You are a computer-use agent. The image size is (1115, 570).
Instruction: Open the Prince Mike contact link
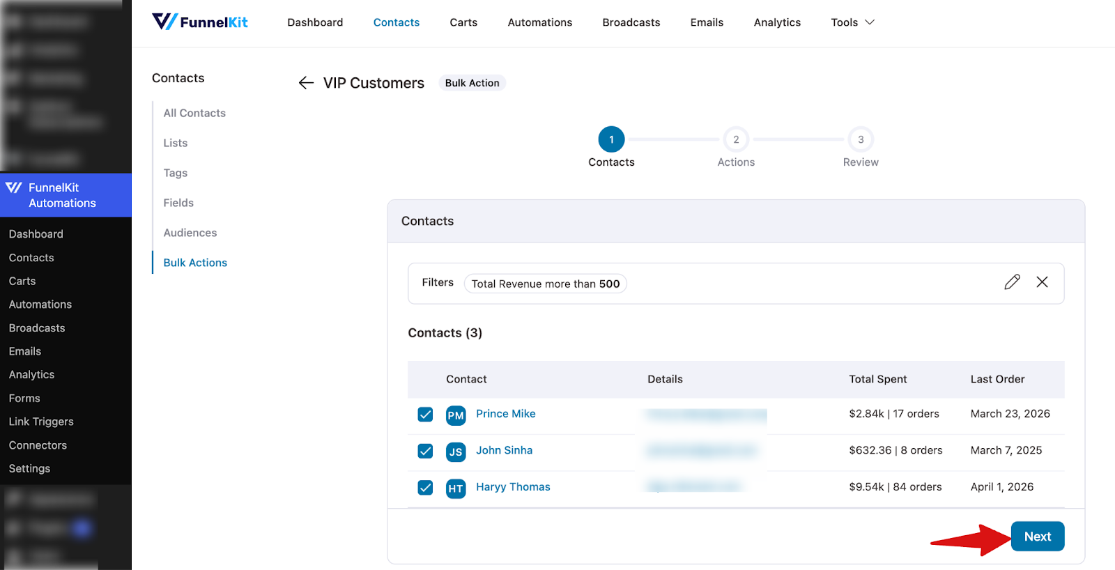point(506,414)
